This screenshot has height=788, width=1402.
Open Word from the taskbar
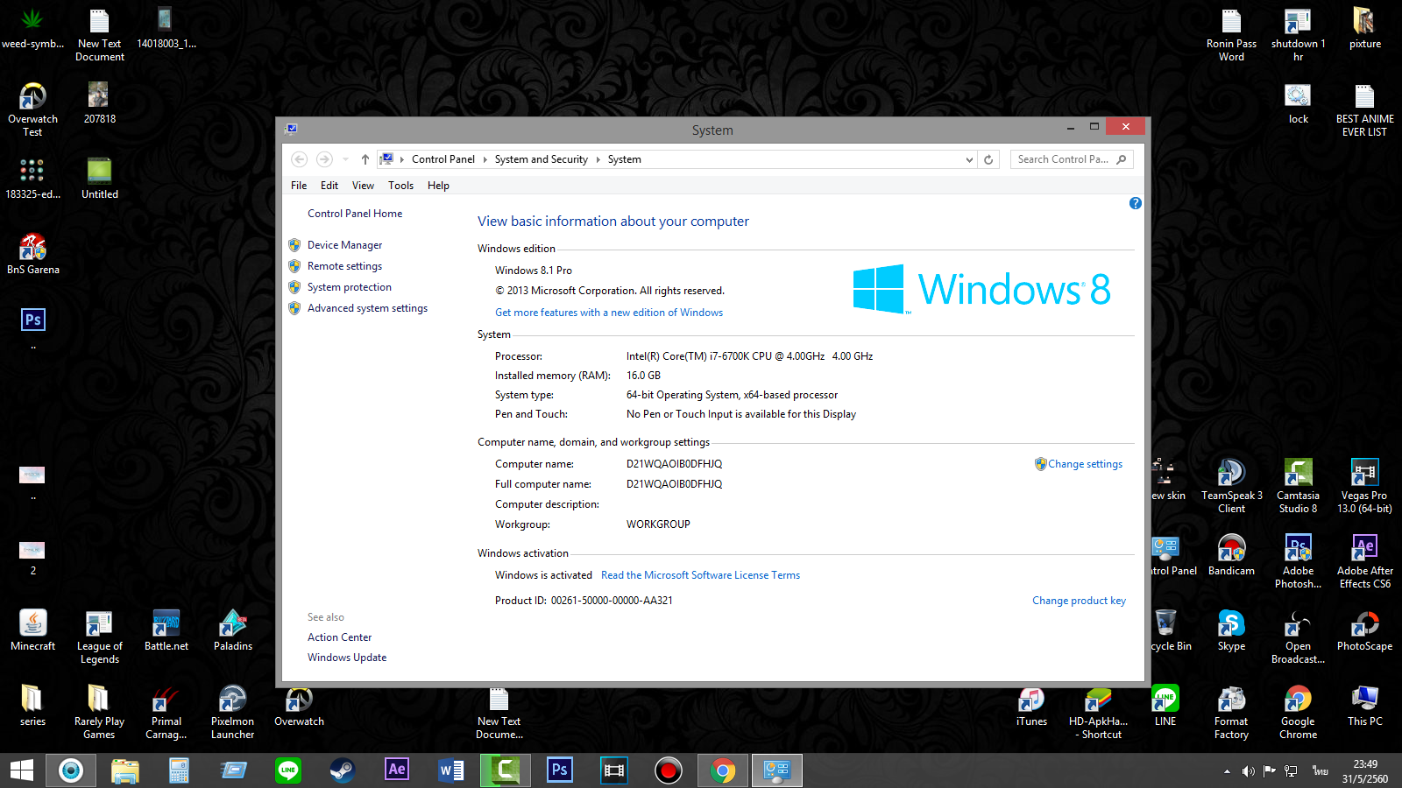pyautogui.click(x=451, y=770)
